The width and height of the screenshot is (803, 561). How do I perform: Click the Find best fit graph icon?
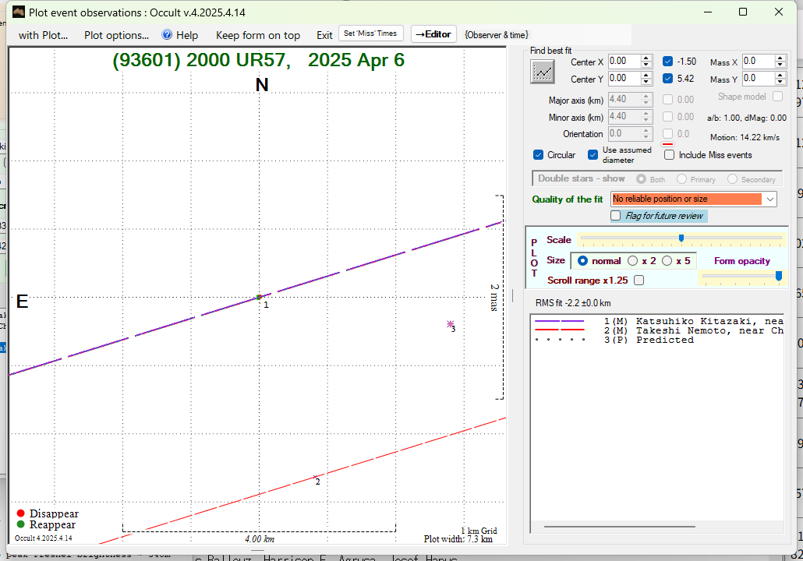[542, 72]
